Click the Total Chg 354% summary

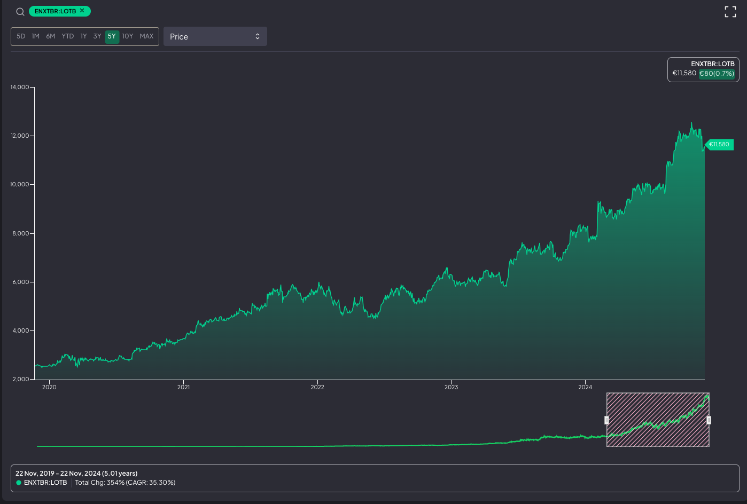click(x=125, y=483)
